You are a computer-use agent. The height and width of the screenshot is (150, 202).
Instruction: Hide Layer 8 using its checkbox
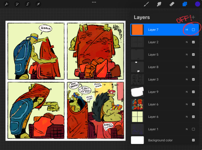[x=193, y=67]
